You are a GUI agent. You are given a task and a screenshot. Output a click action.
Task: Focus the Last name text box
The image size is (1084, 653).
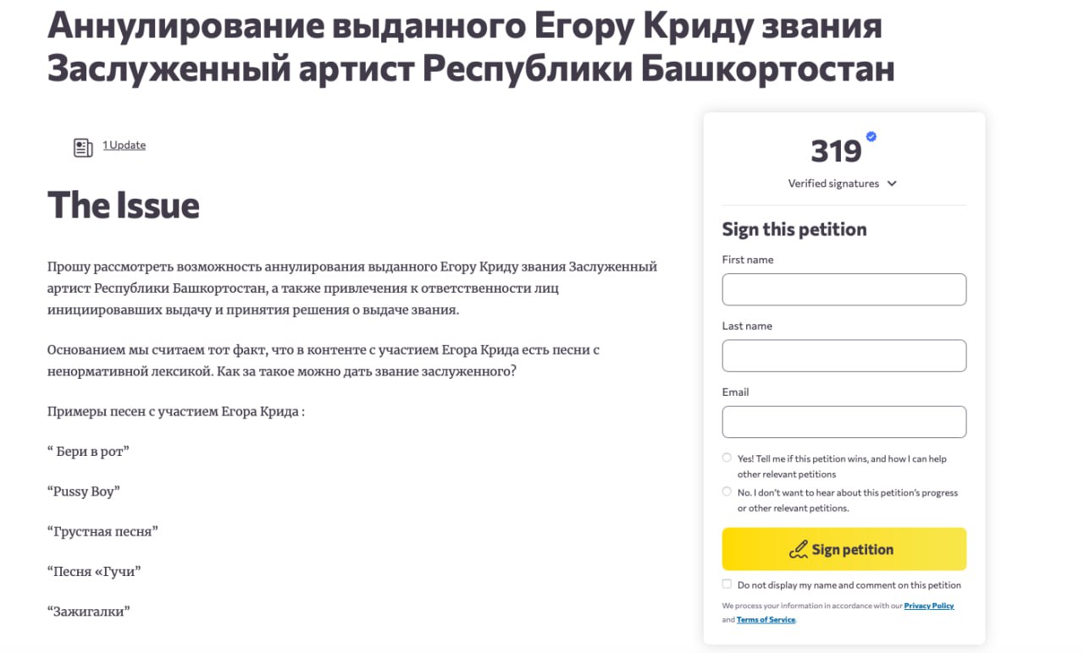pyautogui.click(x=843, y=355)
